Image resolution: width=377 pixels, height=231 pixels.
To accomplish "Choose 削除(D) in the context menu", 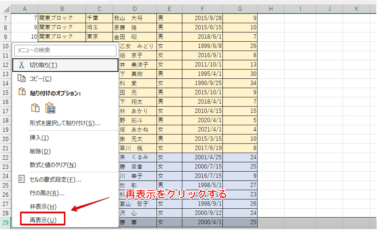I will click(x=65, y=151).
